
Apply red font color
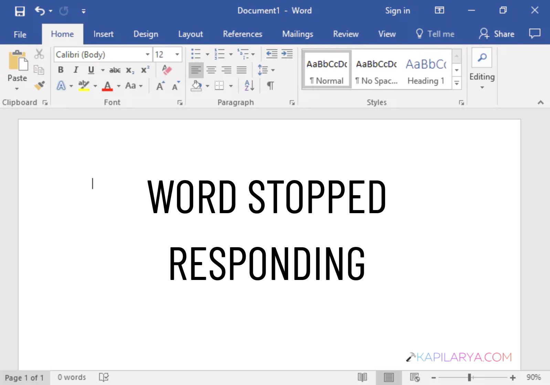coord(107,86)
